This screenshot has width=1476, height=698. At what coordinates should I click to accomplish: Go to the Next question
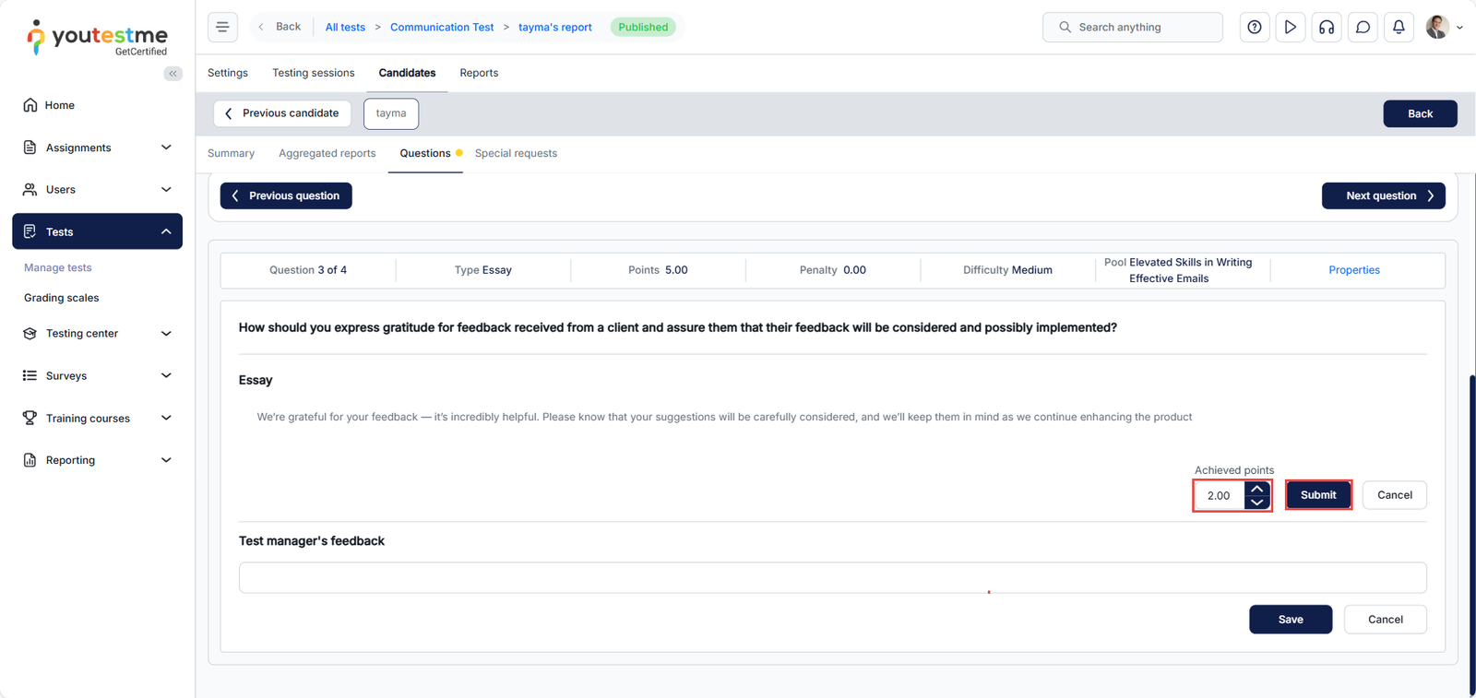click(1382, 195)
